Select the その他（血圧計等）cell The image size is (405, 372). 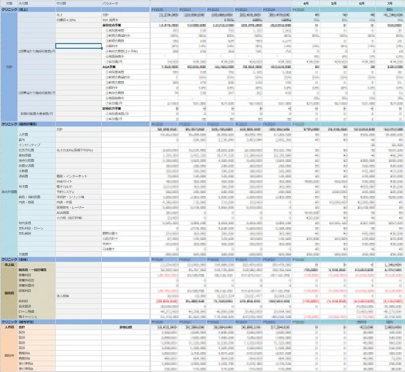(x=78, y=218)
